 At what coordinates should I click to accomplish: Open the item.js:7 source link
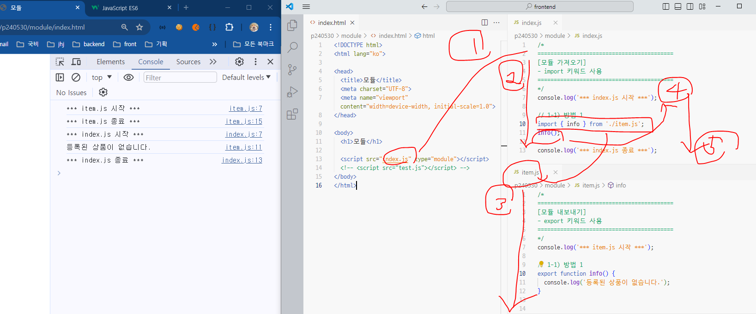tap(246, 109)
